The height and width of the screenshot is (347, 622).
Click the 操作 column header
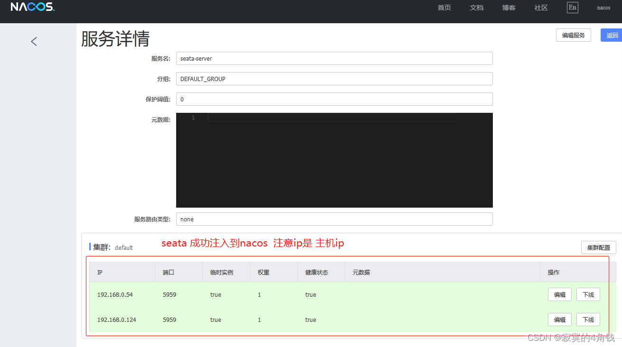[578, 272]
